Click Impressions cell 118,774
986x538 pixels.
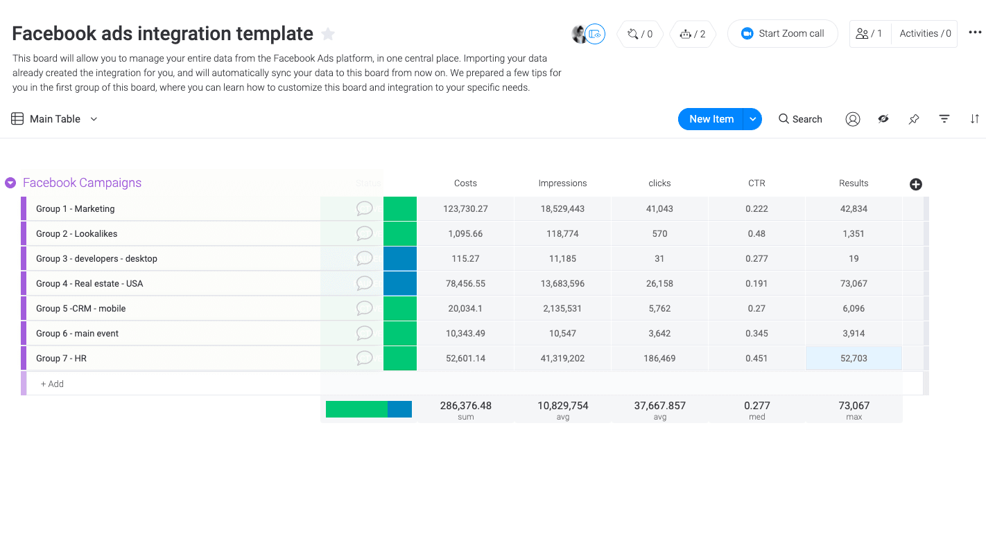(x=562, y=233)
